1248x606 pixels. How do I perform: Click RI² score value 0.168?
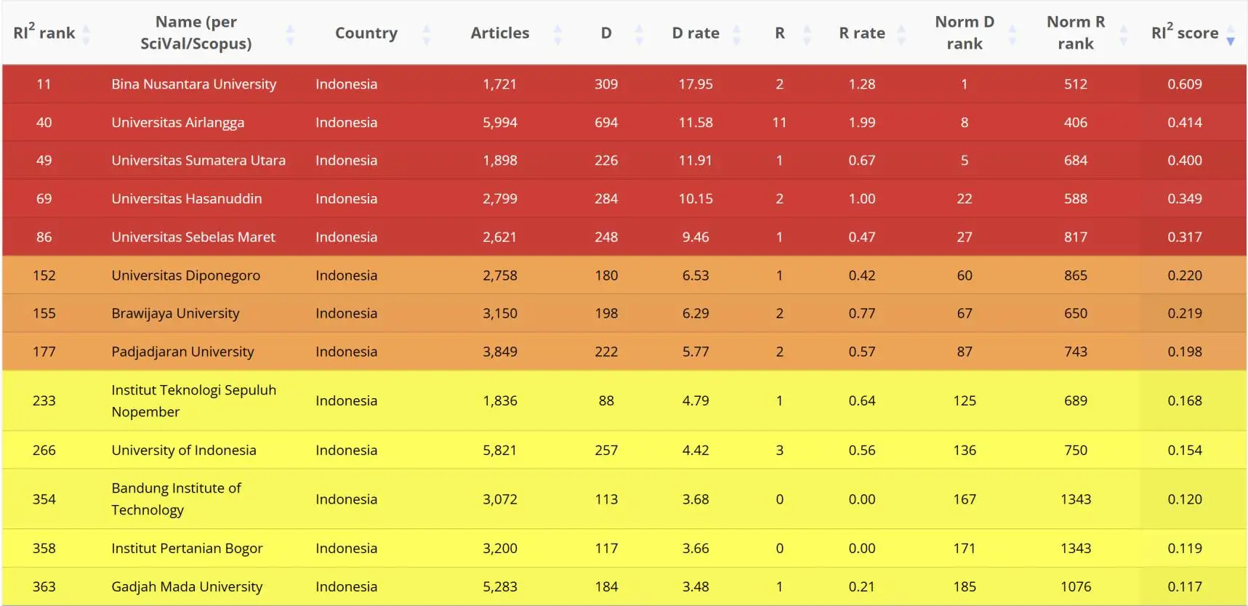tap(1185, 401)
